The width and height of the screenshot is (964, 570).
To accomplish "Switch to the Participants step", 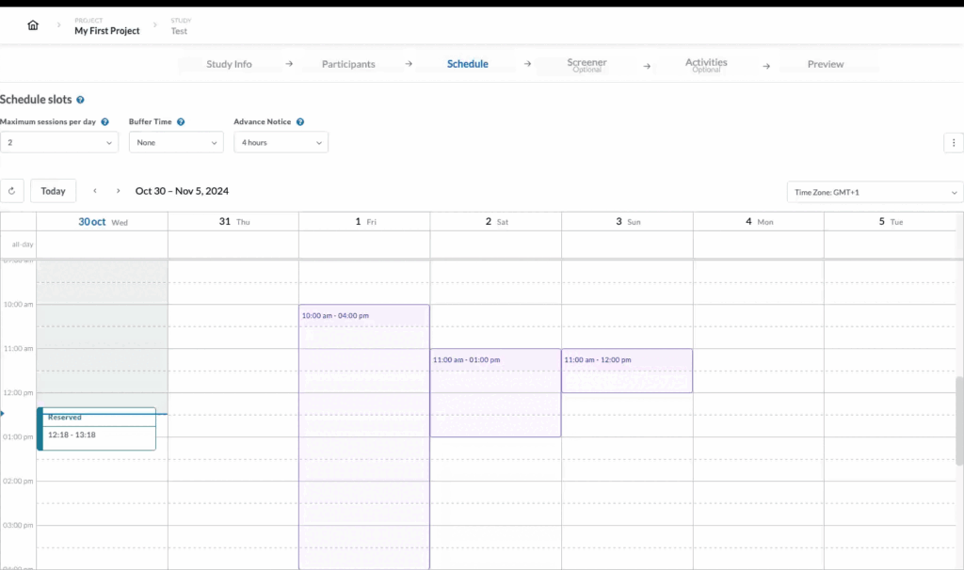I will click(347, 64).
